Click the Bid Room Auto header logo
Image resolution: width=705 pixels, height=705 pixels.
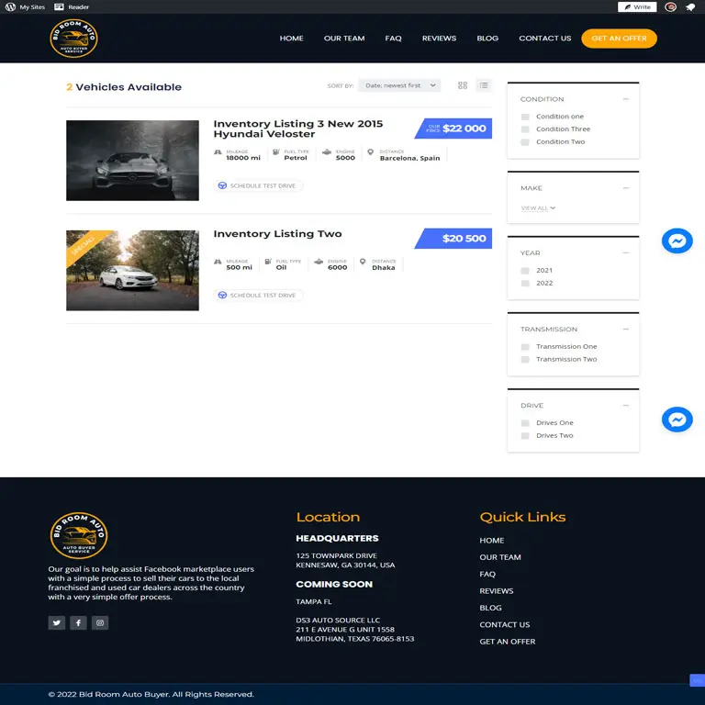(73, 39)
